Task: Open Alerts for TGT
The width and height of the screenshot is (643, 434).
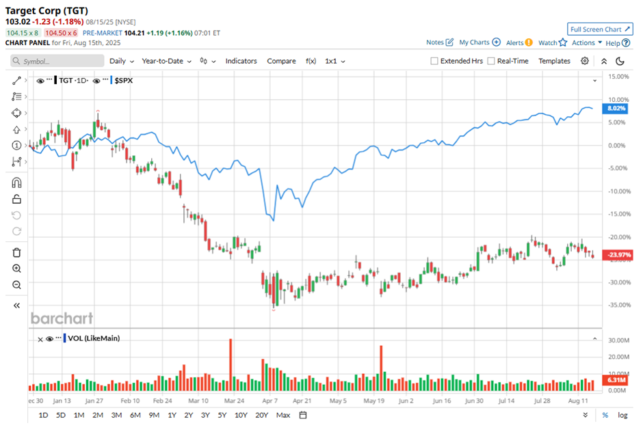Action: 519,42
